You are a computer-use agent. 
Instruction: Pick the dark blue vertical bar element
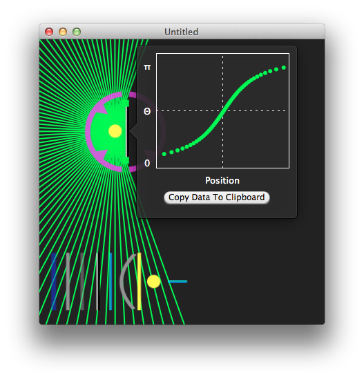point(54,282)
